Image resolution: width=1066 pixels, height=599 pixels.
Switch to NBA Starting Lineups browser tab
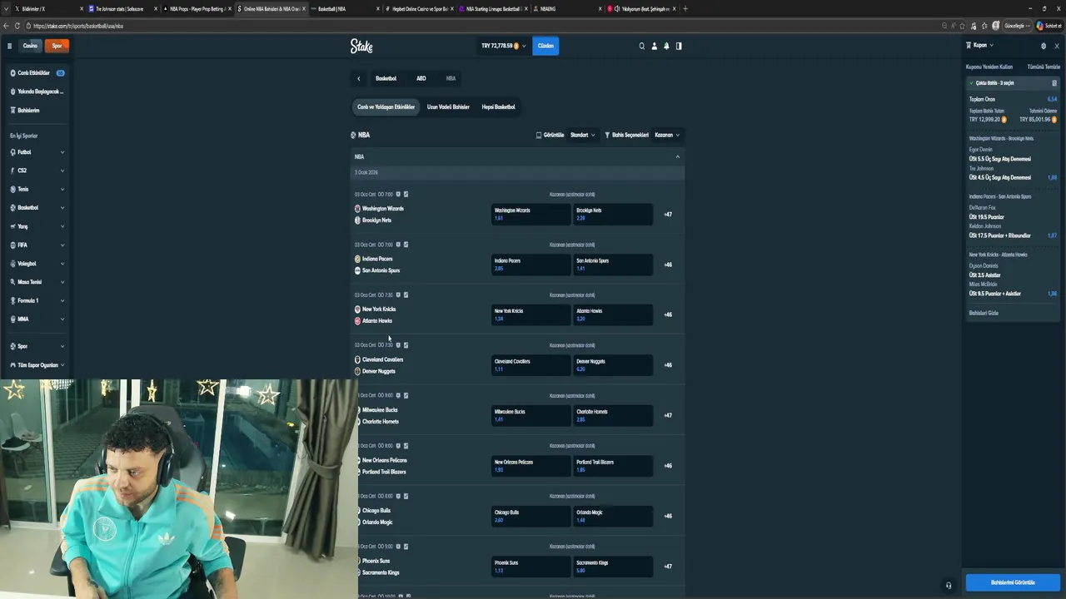click(x=493, y=8)
